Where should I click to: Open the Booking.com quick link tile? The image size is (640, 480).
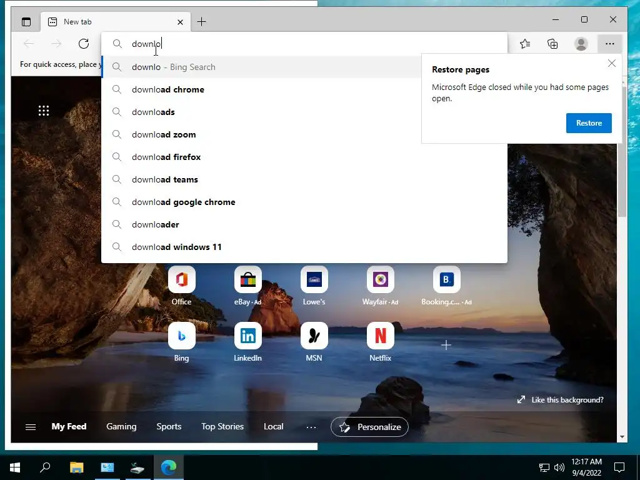pos(446,286)
